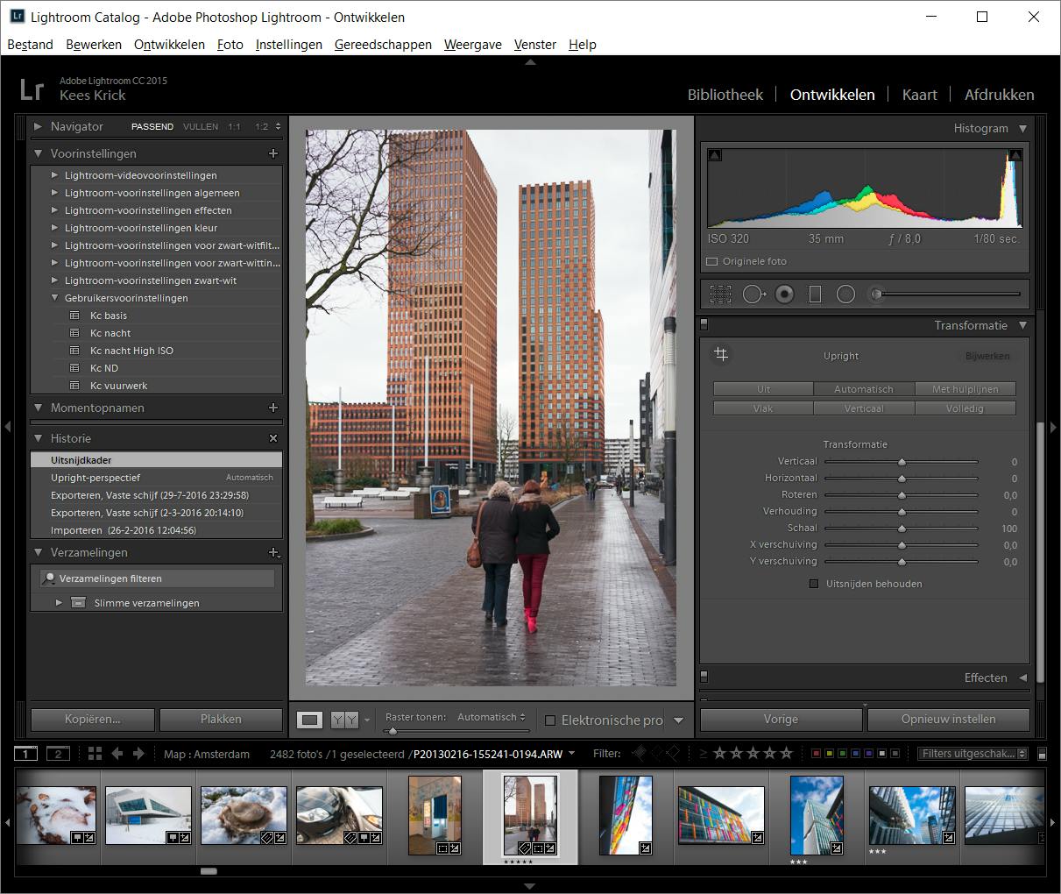Image resolution: width=1061 pixels, height=894 pixels.
Task: Expand the Navigator panel
Action: pos(38,126)
